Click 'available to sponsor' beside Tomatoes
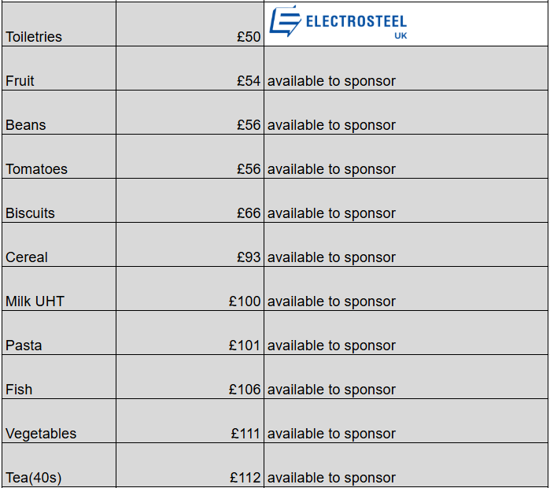This screenshot has height=488, width=550. [x=331, y=169]
